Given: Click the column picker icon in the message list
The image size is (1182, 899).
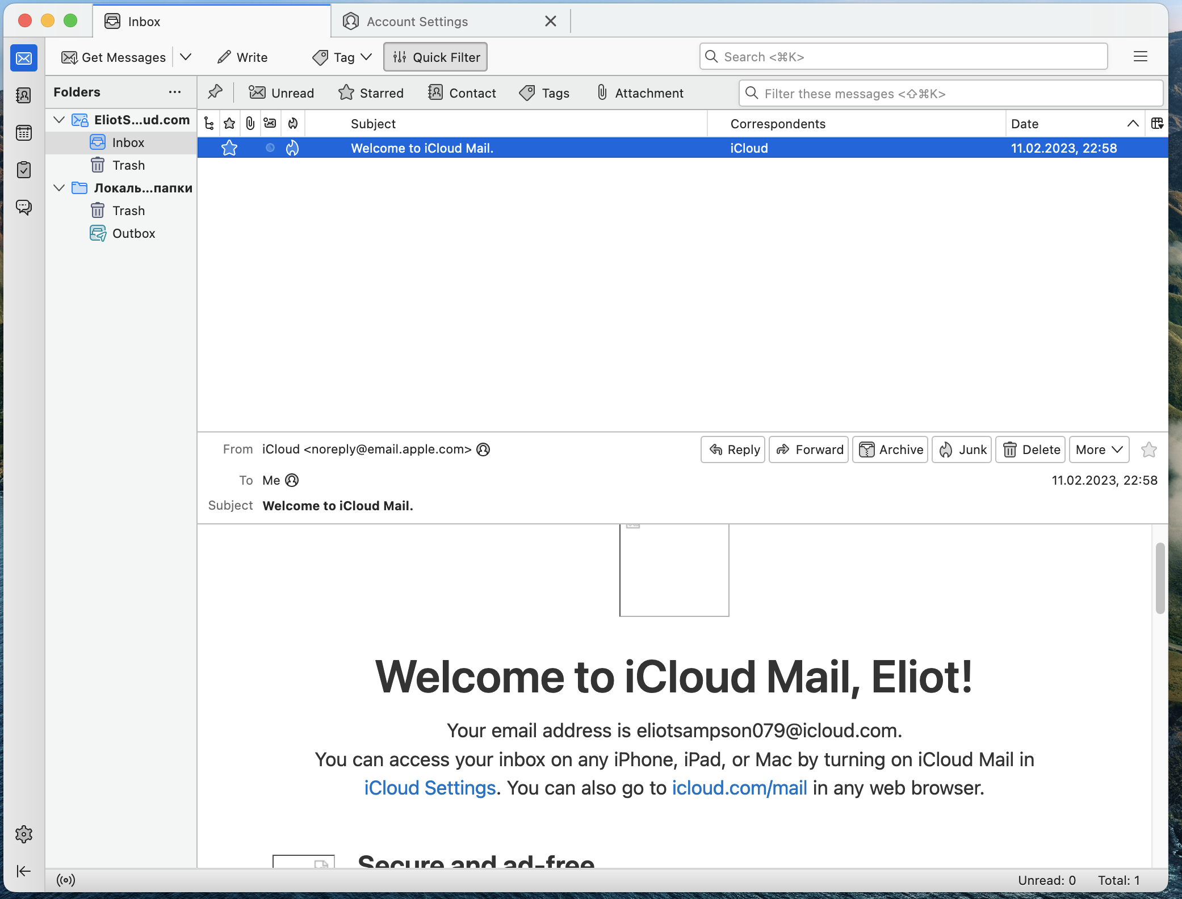Looking at the screenshot, I should tap(1157, 123).
